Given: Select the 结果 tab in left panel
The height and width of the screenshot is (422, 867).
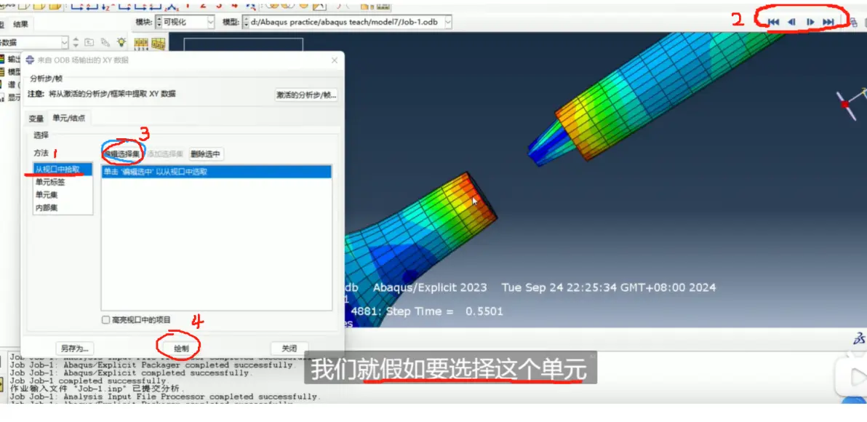Looking at the screenshot, I should (22, 24).
